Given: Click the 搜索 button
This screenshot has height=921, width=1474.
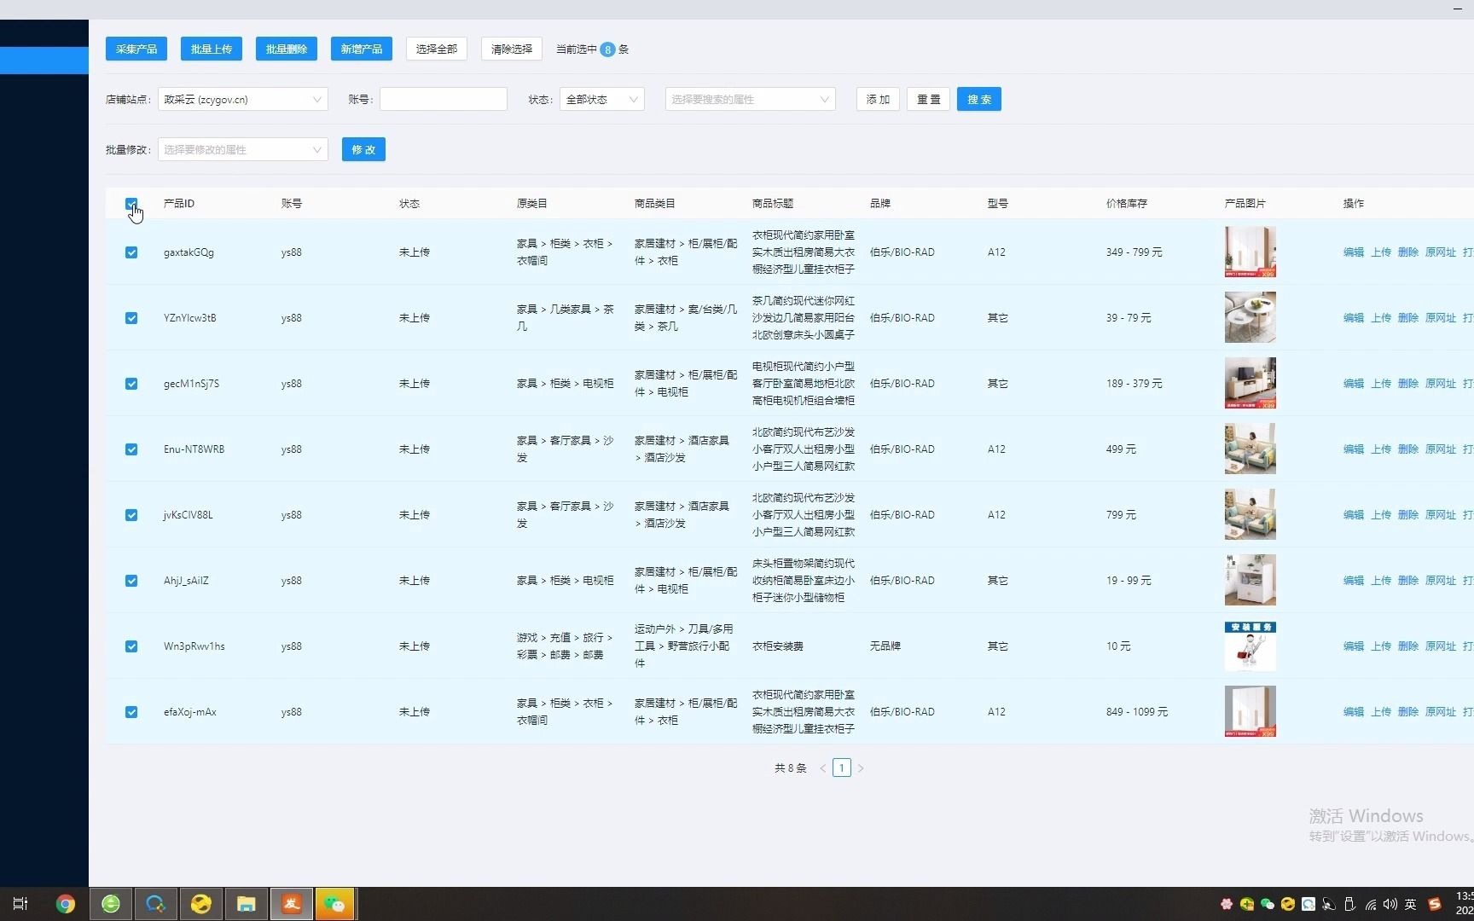Looking at the screenshot, I should point(979,100).
